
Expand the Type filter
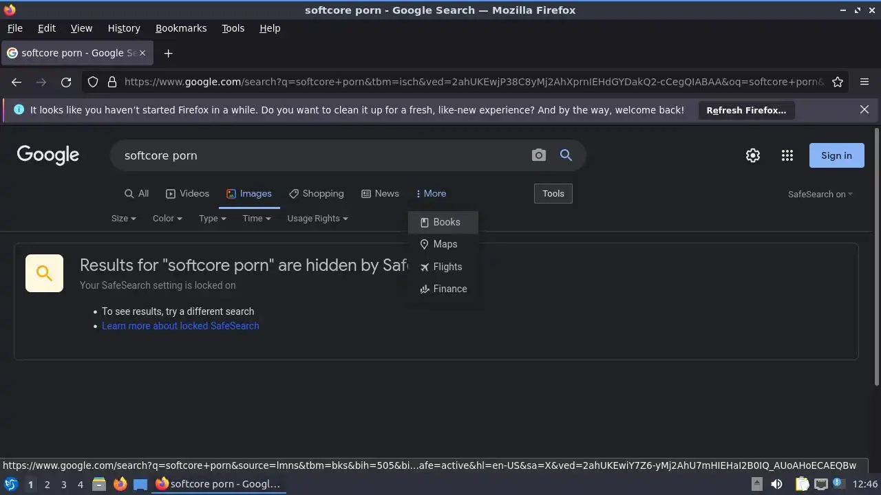pos(213,218)
